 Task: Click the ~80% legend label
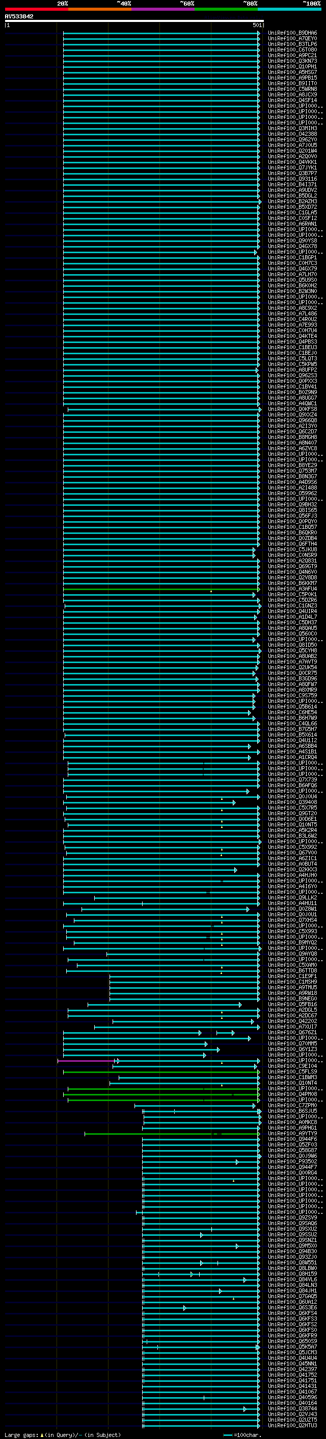(x=250, y=4)
